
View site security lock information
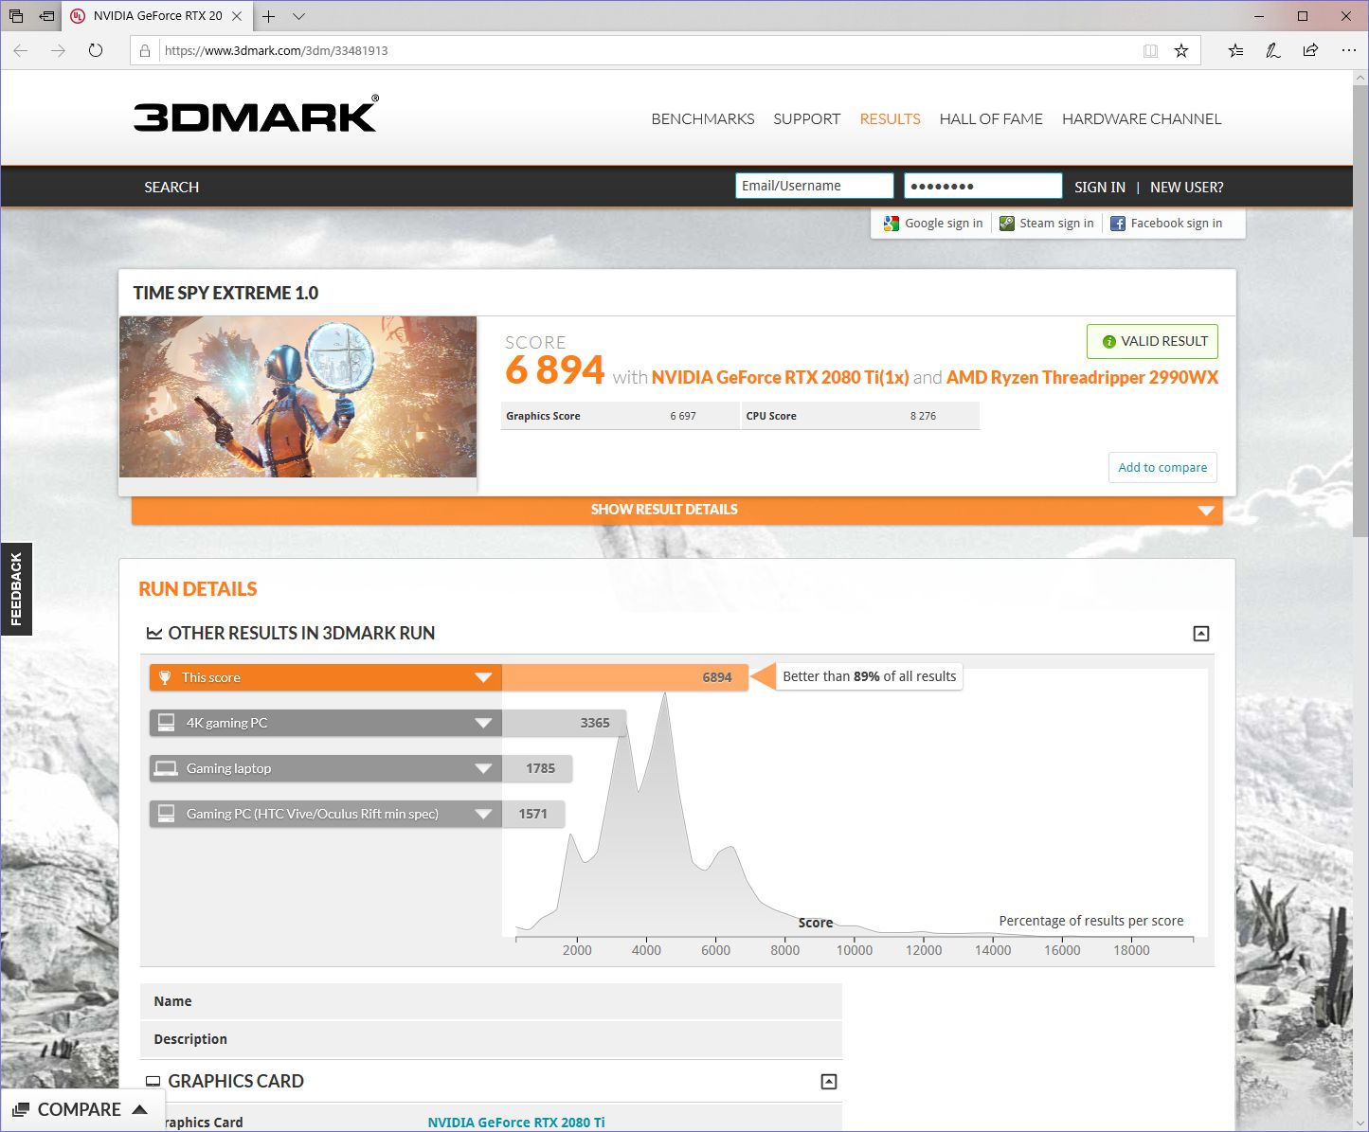coord(145,51)
